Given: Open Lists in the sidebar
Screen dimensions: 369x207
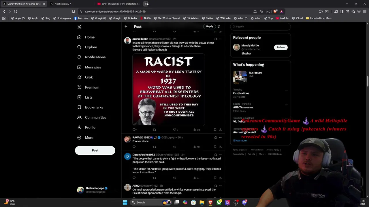Looking at the screenshot, I should point(85,97).
